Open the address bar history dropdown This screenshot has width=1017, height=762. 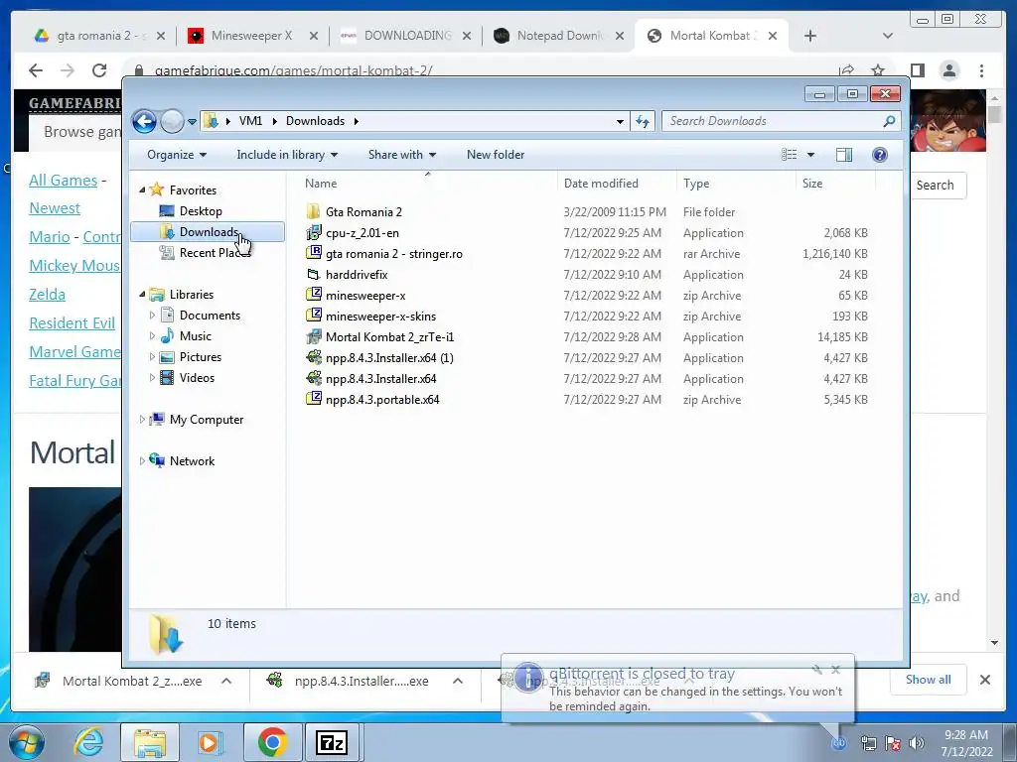coord(620,121)
